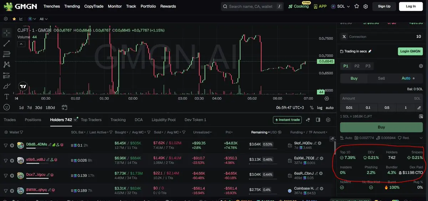Enable Auto trading mode
This screenshot has height=201, width=428.
(x=408, y=78)
